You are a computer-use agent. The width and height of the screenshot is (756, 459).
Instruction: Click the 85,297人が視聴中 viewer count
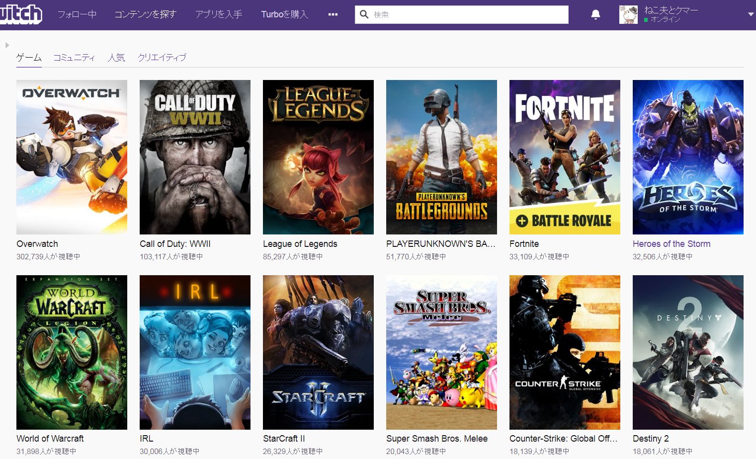tap(293, 257)
